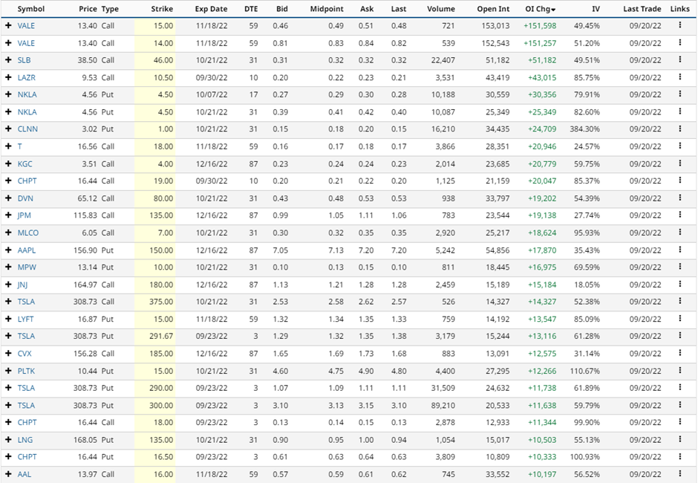Sort table by IV column header
This screenshot has width=698, height=483.
coord(596,9)
